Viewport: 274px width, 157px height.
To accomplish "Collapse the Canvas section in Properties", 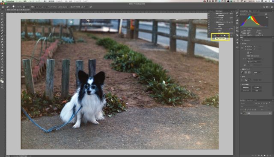I will pos(241,44).
